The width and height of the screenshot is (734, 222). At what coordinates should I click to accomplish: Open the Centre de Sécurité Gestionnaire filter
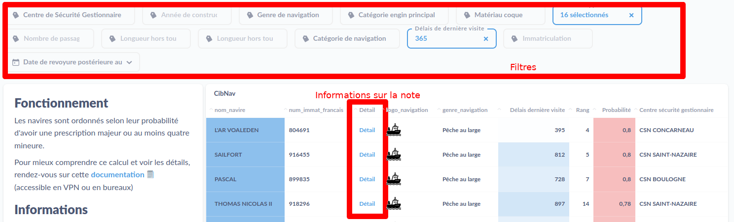(72, 15)
